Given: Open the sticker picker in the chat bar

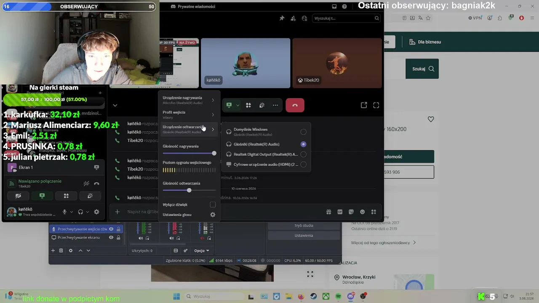Looking at the screenshot, I should (351, 212).
